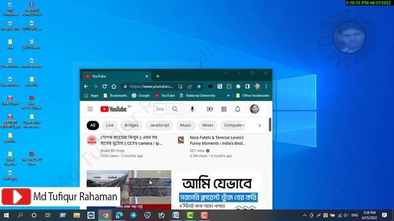The width and height of the screenshot is (394, 221).
Task: Open the Google bookmark
Action: 141,96
